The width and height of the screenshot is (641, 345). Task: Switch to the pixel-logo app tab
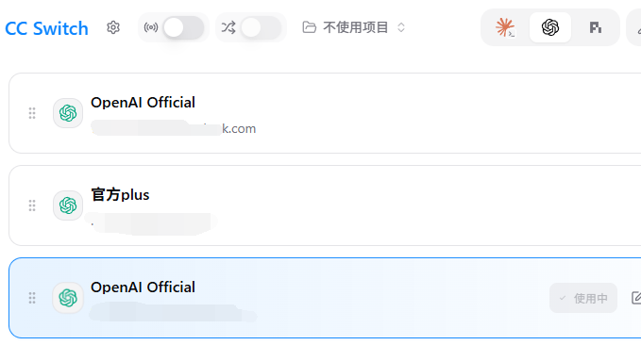click(595, 27)
